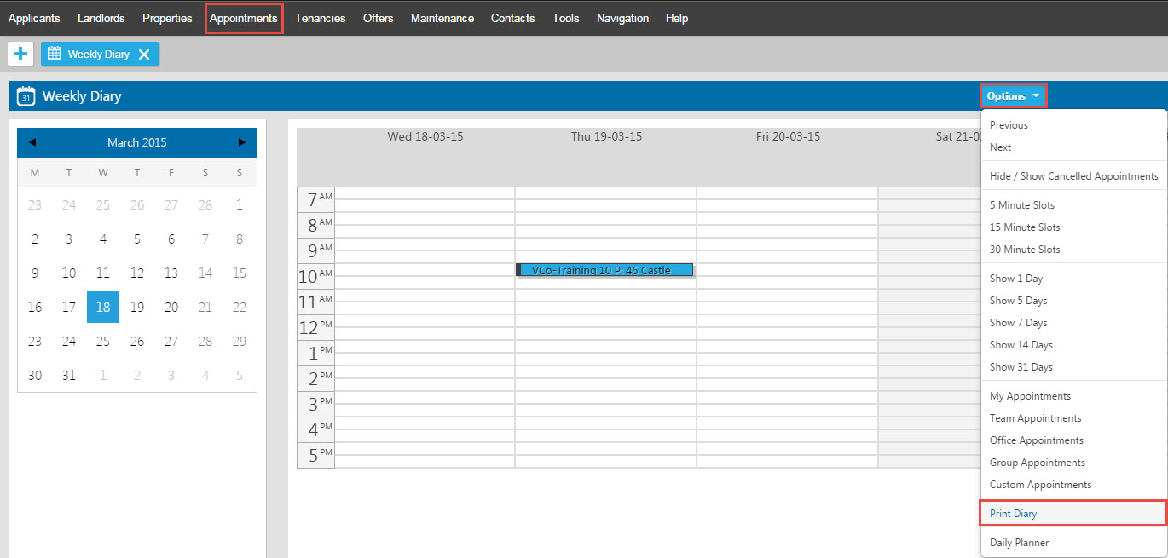Select 15 Minute Slots option
1168x558 pixels.
click(1025, 227)
